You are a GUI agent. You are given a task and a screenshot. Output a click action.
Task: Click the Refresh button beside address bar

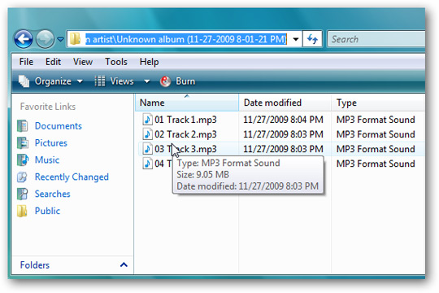pos(312,39)
